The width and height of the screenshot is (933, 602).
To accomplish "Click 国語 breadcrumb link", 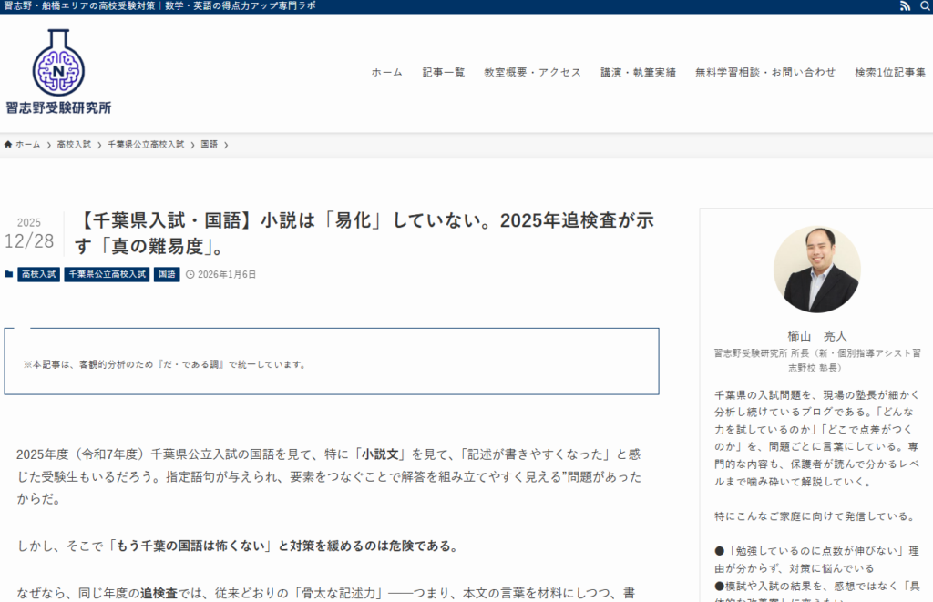I will (x=209, y=145).
